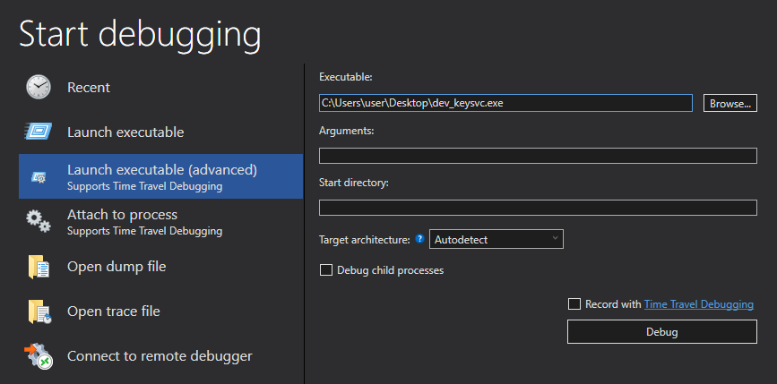Enable Debug child processes checkbox
The image size is (777, 384).
click(x=326, y=270)
